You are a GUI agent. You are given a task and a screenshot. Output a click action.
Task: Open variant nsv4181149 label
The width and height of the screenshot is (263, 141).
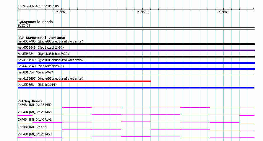pos(51,60)
